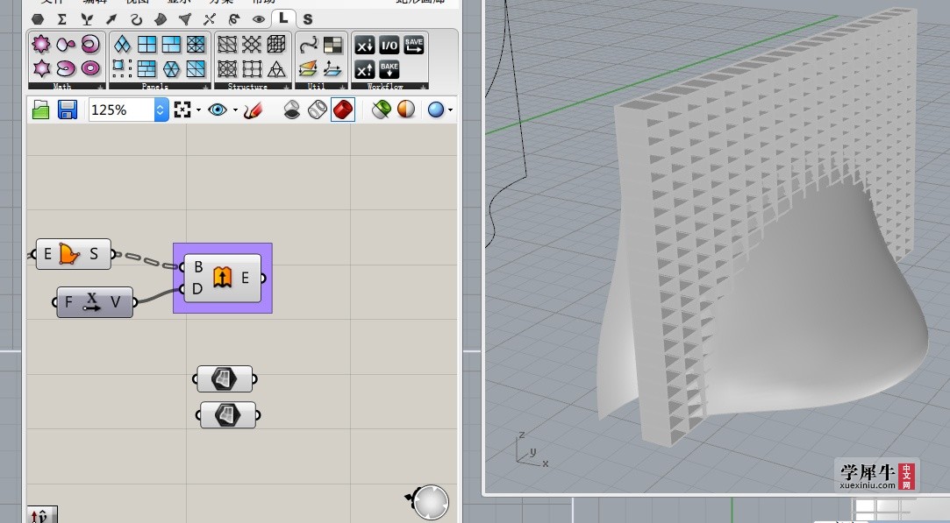The height and width of the screenshot is (523, 950).
Task: Select the orange E-to-S surface component
Action: [x=74, y=254]
